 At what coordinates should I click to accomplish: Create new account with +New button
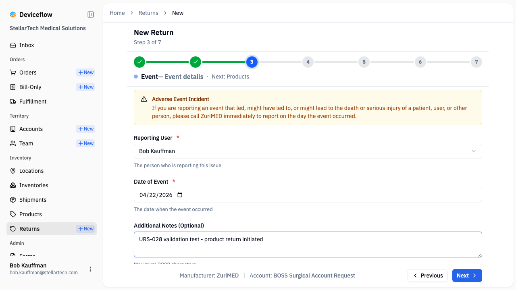point(85,129)
